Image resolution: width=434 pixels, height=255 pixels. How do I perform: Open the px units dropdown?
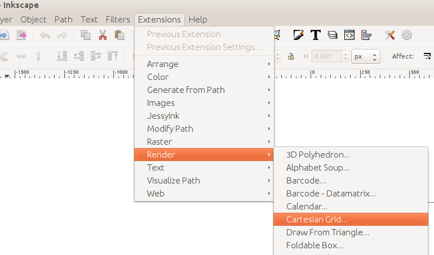tap(366, 56)
